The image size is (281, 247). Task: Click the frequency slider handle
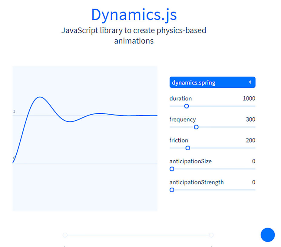(x=196, y=127)
